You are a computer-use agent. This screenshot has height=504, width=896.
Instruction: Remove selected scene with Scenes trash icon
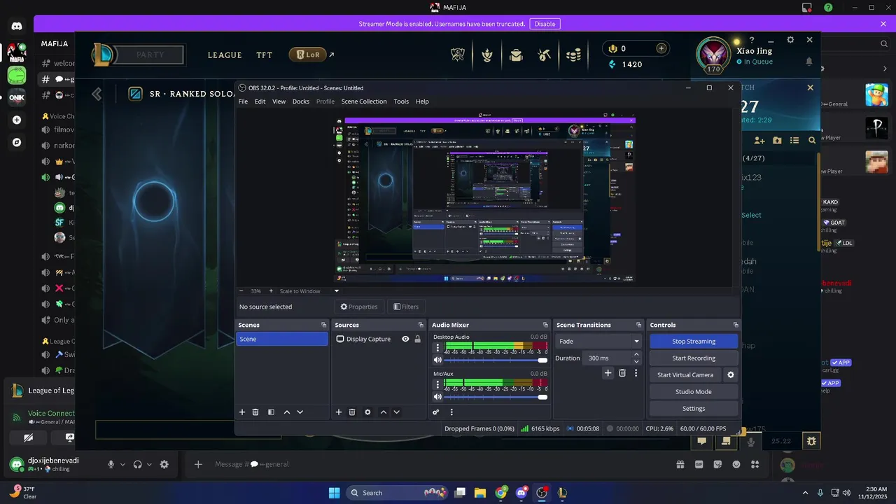coord(255,412)
